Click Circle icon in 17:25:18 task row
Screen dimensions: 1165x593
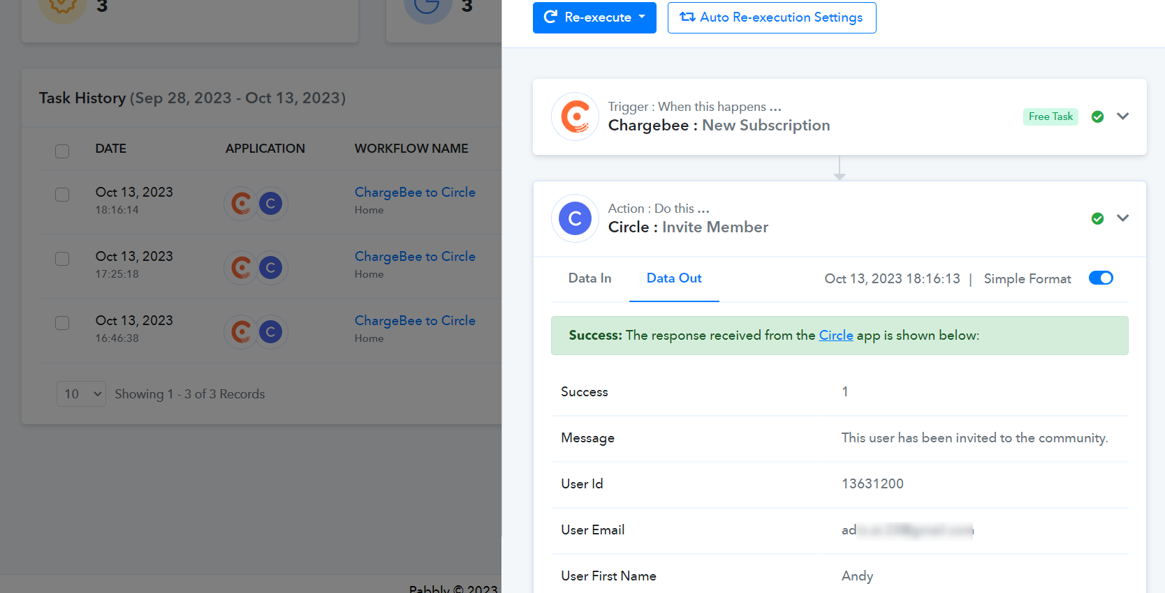point(271,267)
